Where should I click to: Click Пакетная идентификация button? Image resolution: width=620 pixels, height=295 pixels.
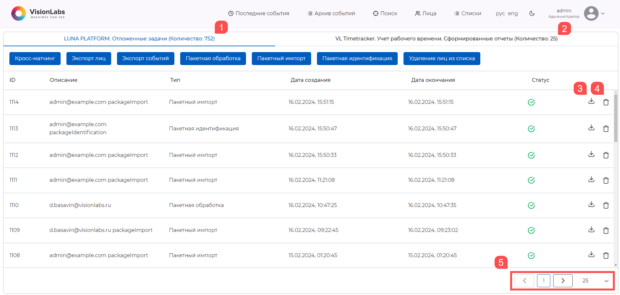(357, 59)
